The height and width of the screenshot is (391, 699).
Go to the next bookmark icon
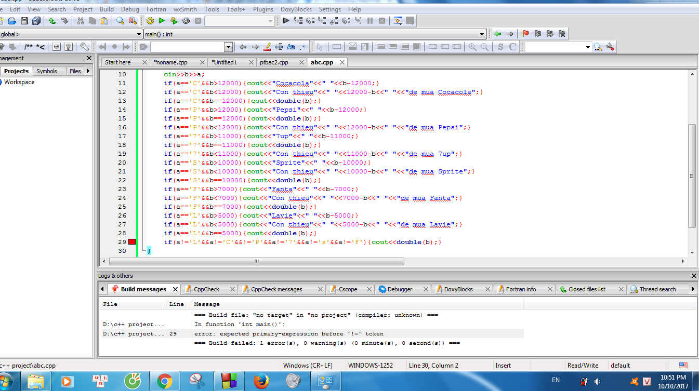tap(549, 34)
